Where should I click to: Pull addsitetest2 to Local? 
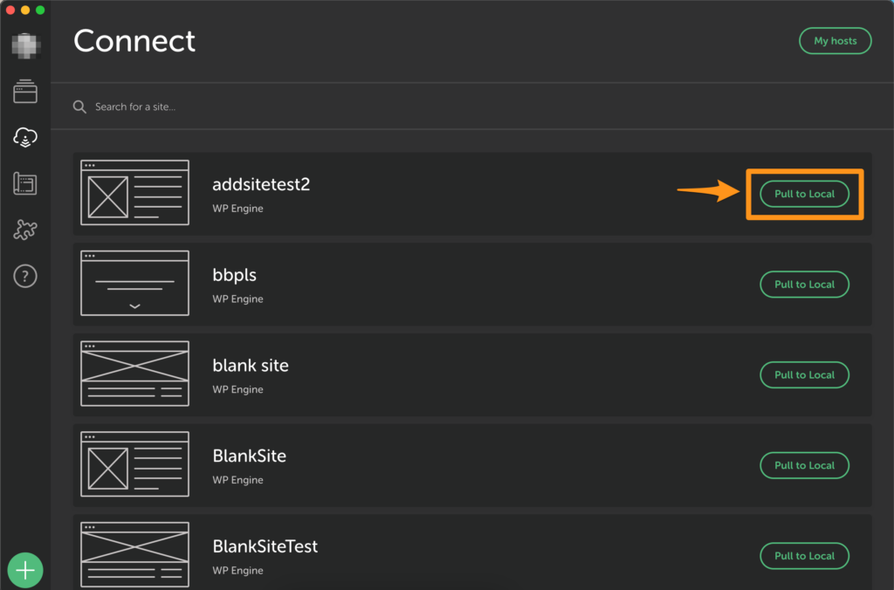804,194
